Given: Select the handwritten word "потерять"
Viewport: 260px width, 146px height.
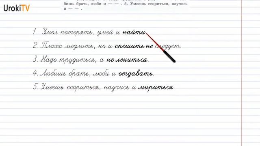Looking at the screenshot, I should tap(76, 32).
